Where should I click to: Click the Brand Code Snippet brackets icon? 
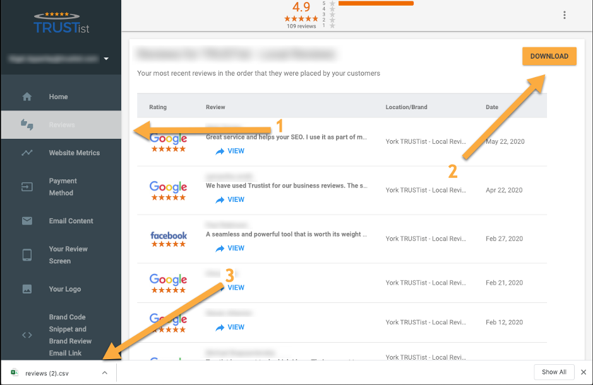(x=27, y=335)
